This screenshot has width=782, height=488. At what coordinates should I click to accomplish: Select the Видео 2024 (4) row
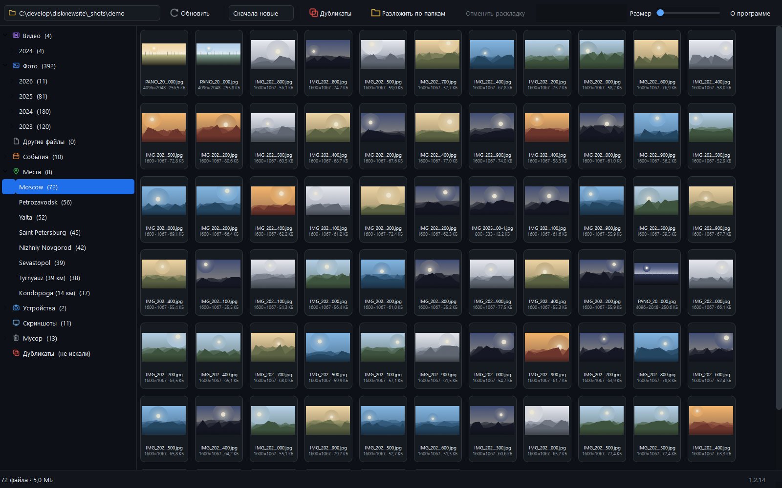pos(68,51)
